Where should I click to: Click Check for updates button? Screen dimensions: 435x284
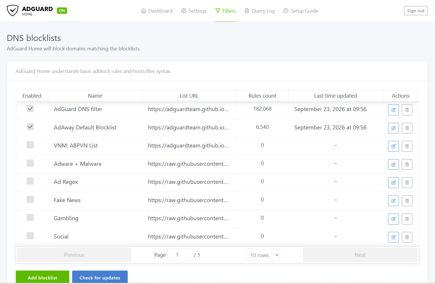(x=100, y=277)
